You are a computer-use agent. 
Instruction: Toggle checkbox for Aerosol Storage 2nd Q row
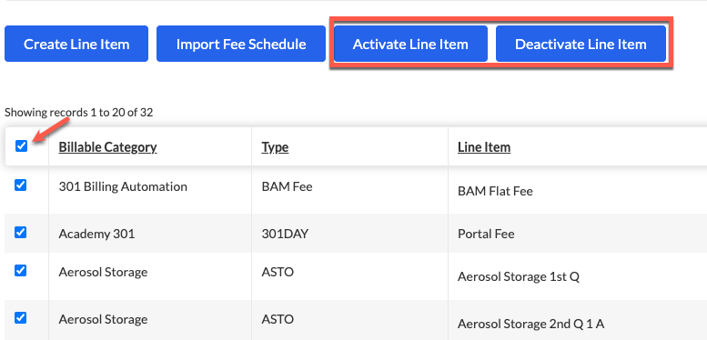pyautogui.click(x=21, y=318)
